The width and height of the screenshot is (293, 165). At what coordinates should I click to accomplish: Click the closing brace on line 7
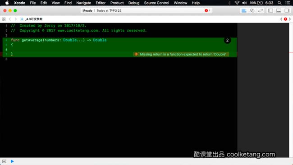tap(12, 54)
